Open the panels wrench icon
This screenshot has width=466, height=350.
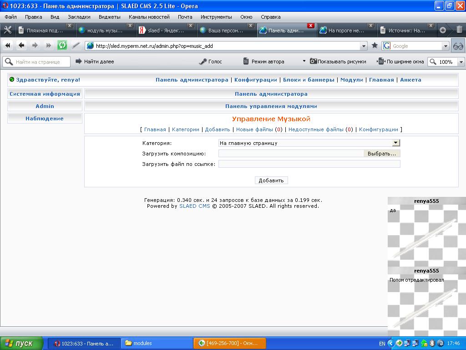tap(8, 30)
